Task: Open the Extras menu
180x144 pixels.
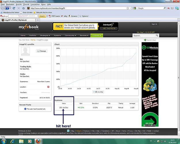Action: (43, 5)
